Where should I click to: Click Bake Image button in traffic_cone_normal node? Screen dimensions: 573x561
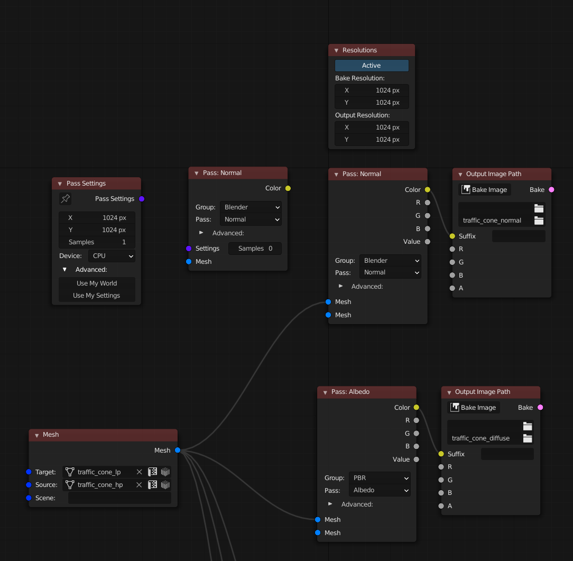click(485, 189)
